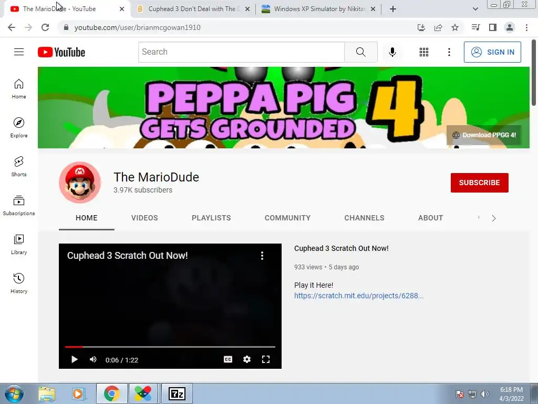Open the Chrome profile icon
Image resolution: width=538 pixels, height=404 pixels.
[510, 27]
